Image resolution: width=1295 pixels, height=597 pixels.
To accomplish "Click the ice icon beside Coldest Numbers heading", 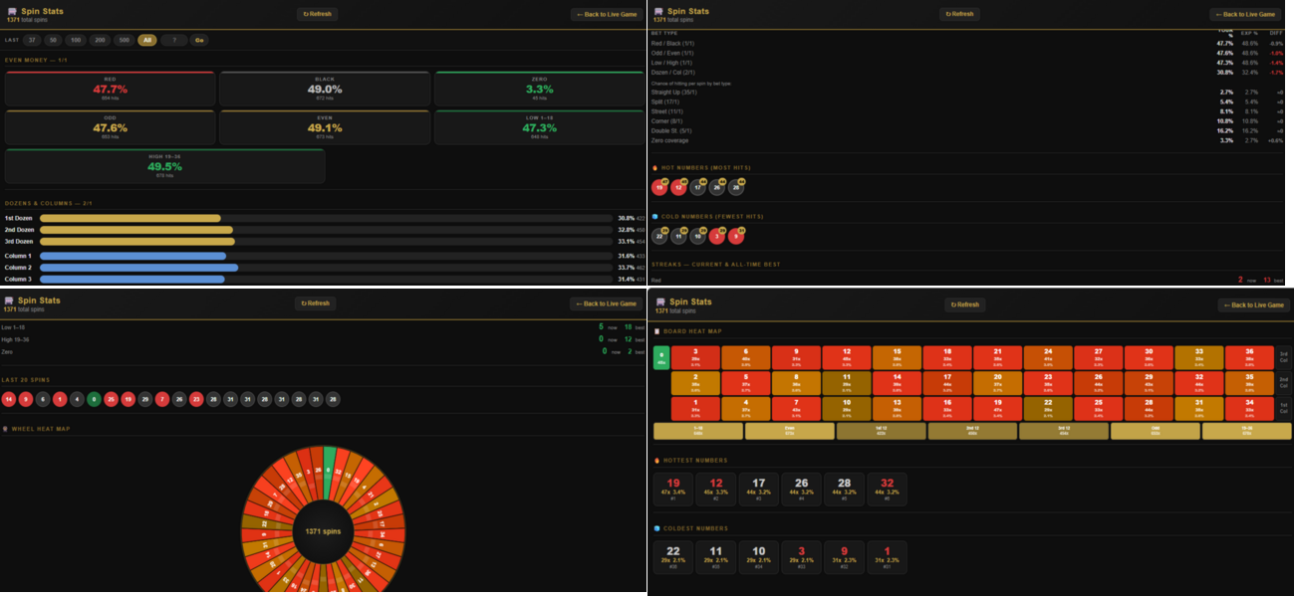I will [655, 528].
